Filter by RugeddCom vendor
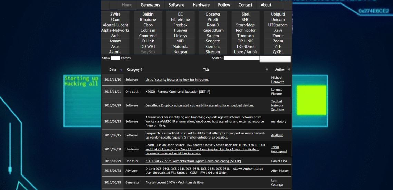393x190 pixels. pos(213,30)
